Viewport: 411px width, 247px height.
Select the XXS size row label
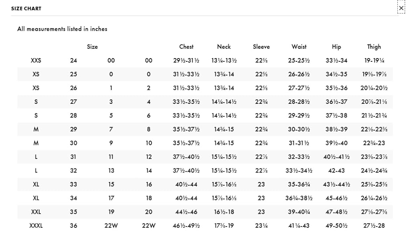(36, 61)
